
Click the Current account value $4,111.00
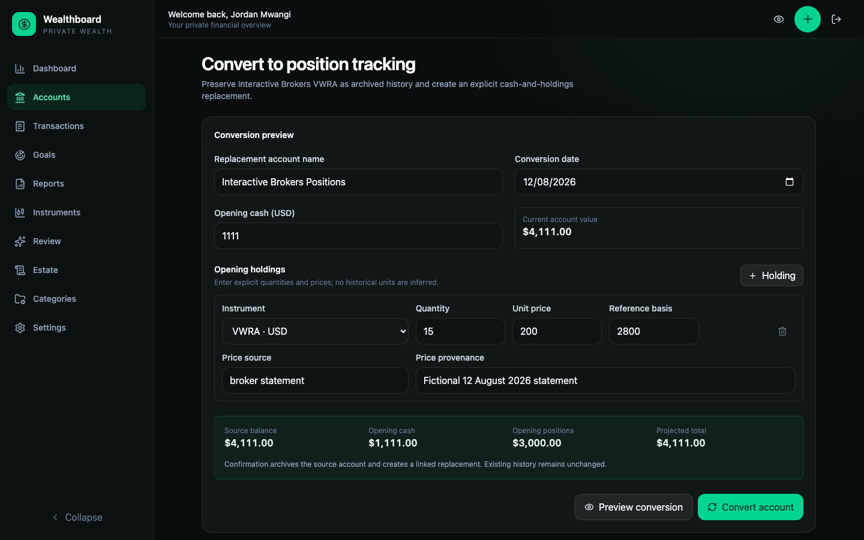[x=547, y=232]
